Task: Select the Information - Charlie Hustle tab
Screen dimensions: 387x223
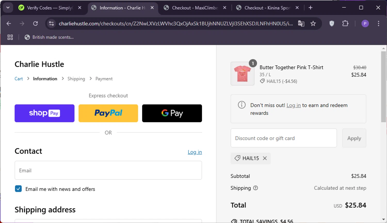Action: [123, 8]
